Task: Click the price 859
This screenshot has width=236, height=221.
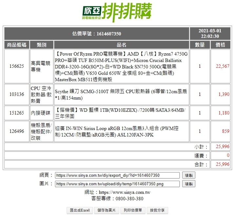Action: (226, 131)
